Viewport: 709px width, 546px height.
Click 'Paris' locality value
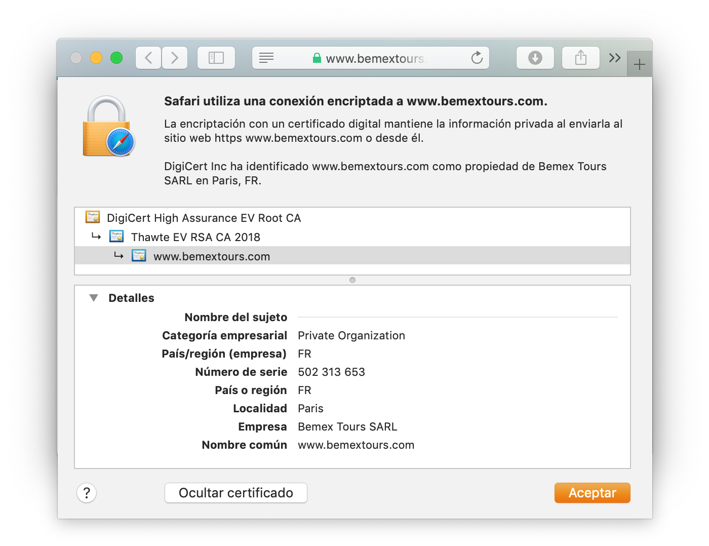[310, 408]
